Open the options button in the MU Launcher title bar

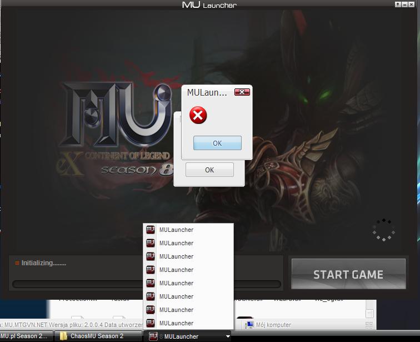(x=398, y=4)
